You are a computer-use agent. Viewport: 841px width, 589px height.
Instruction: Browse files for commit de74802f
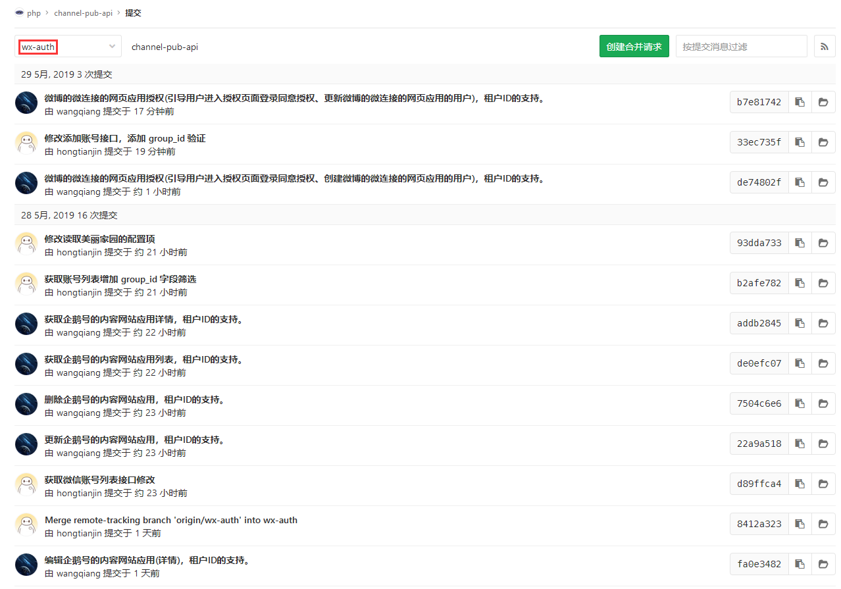tap(823, 182)
